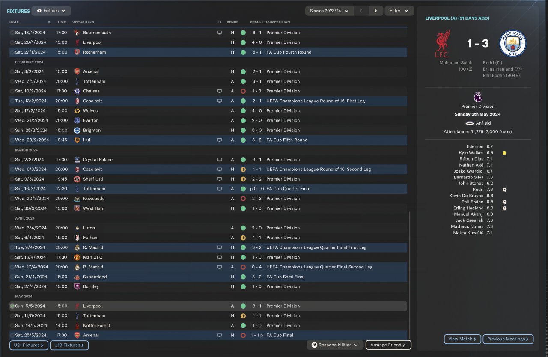The image size is (548, 357).
Task: Click the Wolves club badge
Action: (x=77, y=111)
